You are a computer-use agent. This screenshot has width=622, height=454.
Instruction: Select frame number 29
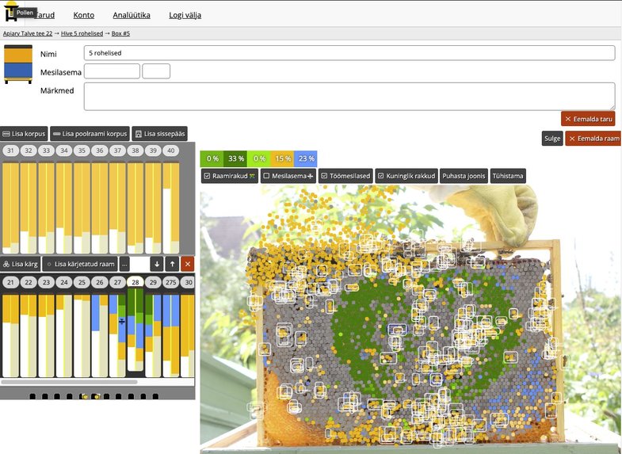(153, 283)
